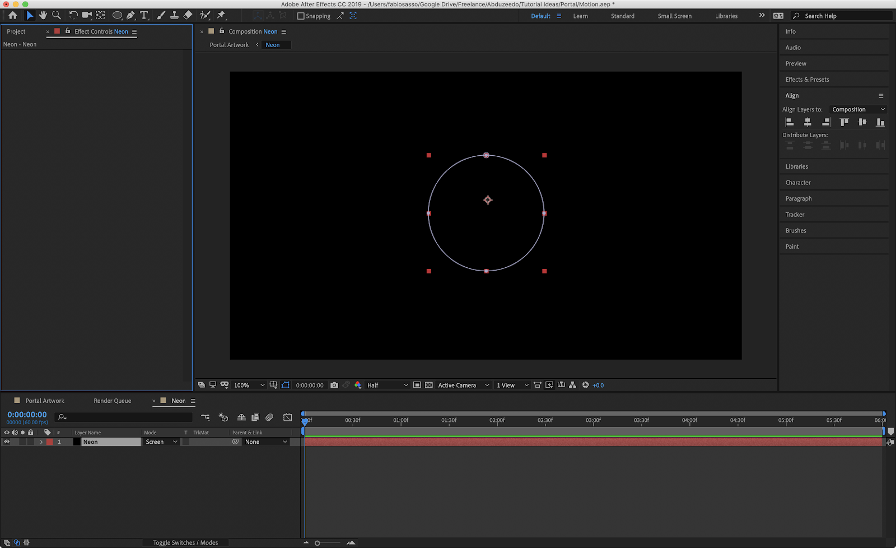
Task: Open the Render Queue tab
Action: pyautogui.click(x=112, y=401)
